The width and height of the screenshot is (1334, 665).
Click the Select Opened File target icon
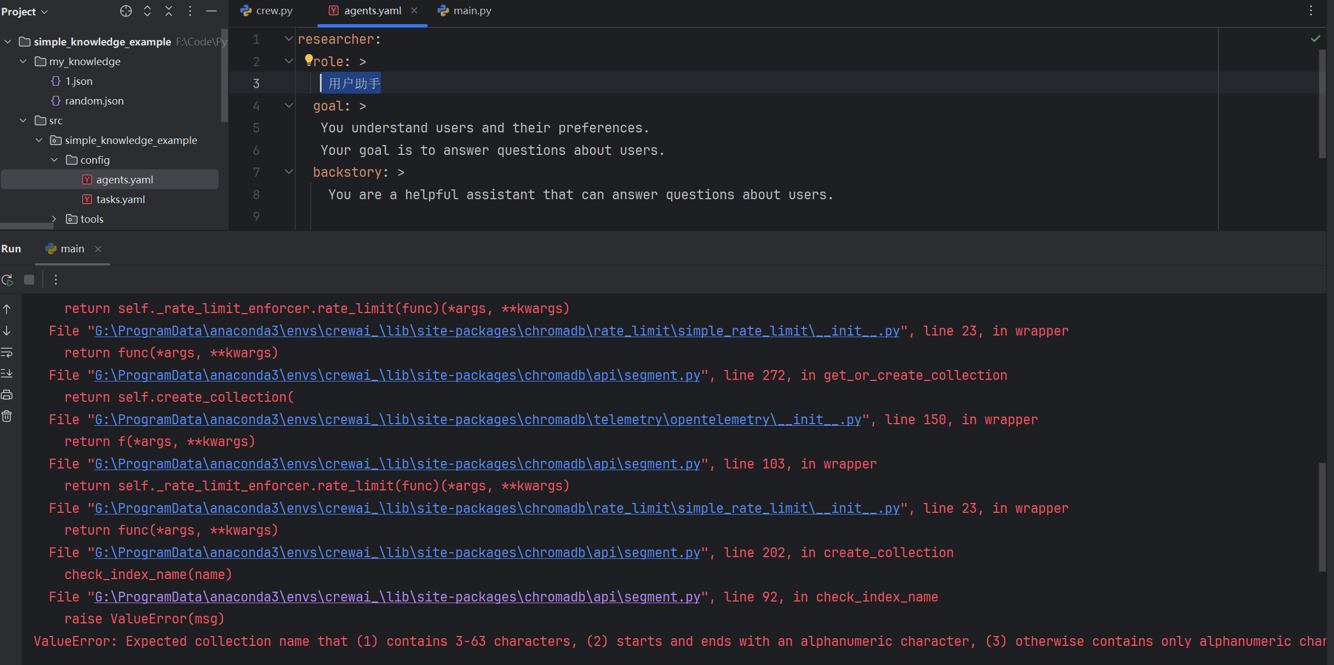[126, 11]
